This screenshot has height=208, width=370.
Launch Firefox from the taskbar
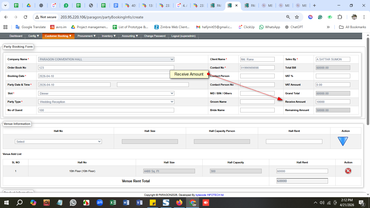pyautogui.click(x=179, y=203)
